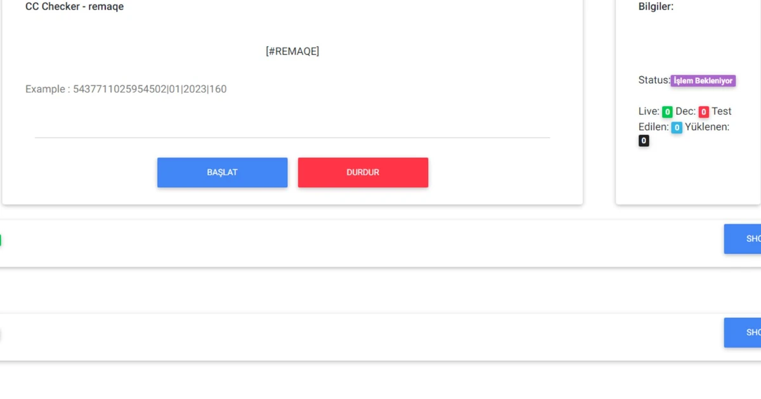Click the red Dec counter badge

pyautogui.click(x=703, y=111)
